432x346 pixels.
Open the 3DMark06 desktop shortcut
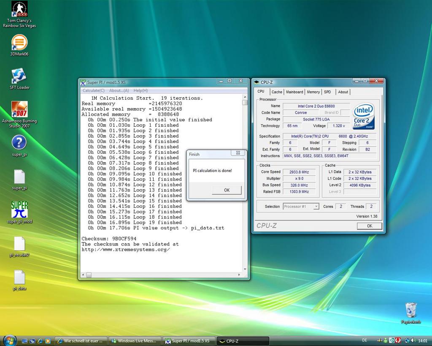pos(19,45)
